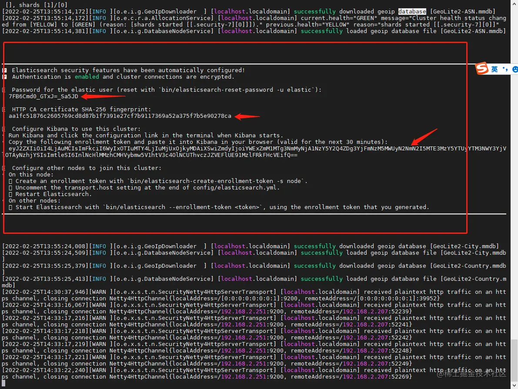The height and width of the screenshot is (389, 518).
Task: Click the remote address ending :52248
Action: [x=351, y=351]
